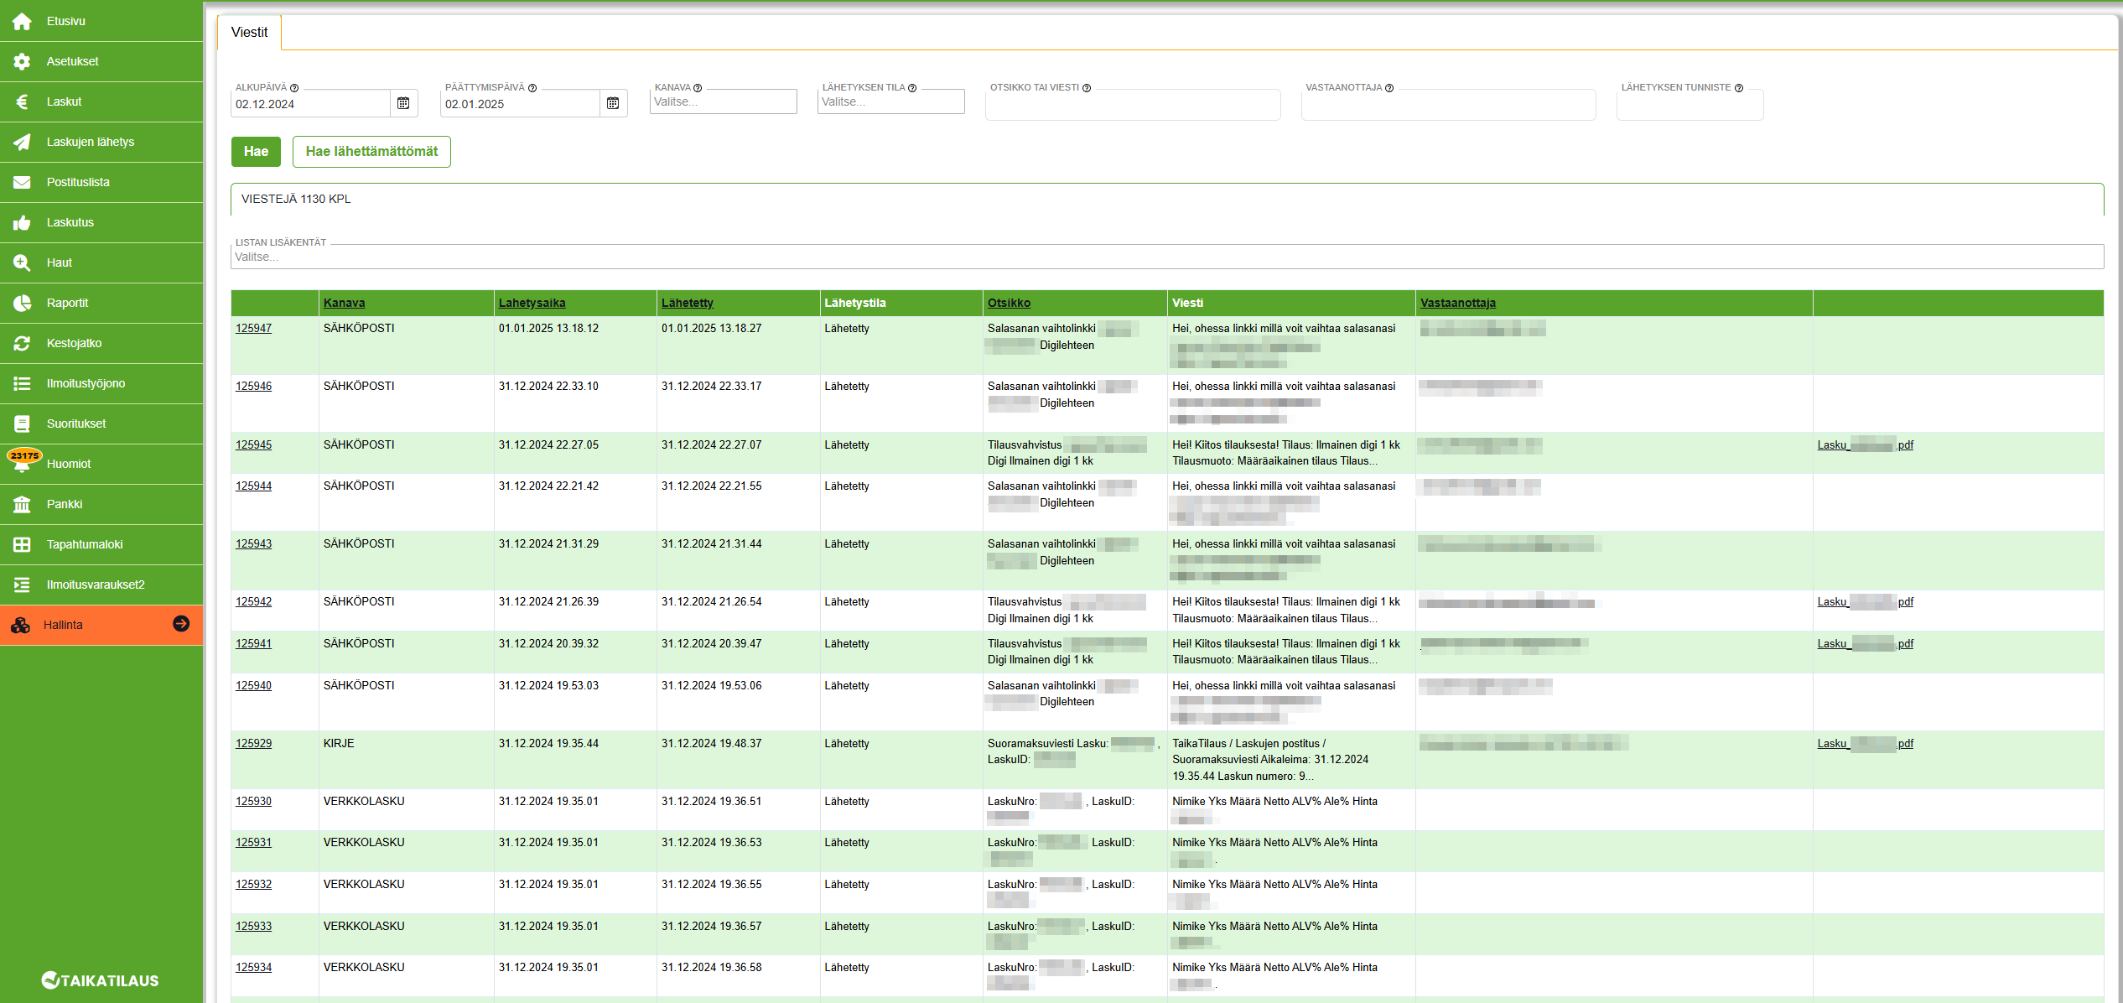The height and width of the screenshot is (1003, 2123).
Task: Open the Lasku pdf link for 125945
Action: pyautogui.click(x=1866, y=444)
